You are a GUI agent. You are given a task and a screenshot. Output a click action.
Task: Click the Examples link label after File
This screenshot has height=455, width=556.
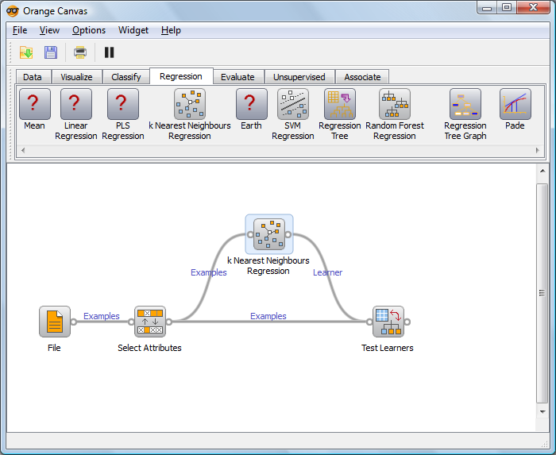pos(102,316)
